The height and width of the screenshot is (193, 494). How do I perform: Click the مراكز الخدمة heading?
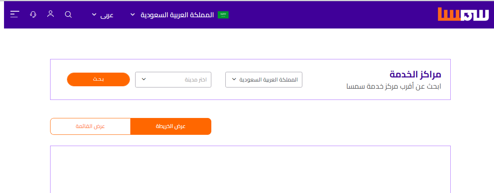415,75
